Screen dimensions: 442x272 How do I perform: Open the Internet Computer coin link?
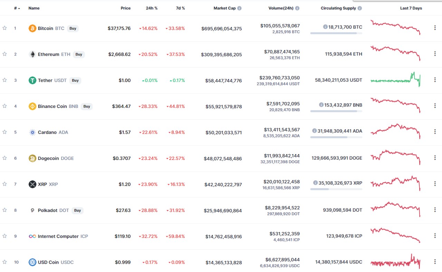tap(58, 236)
